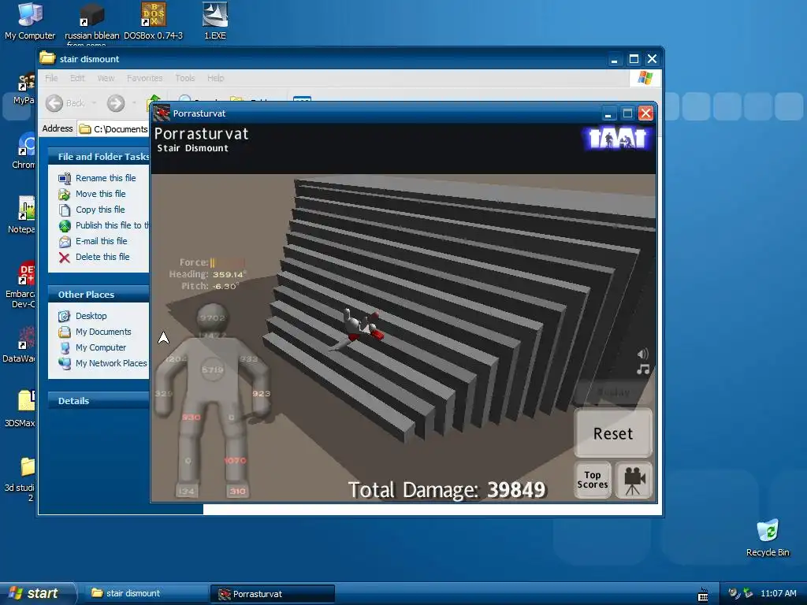
Task: Click the Forward arrow in Explorer toolbar
Action: [x=116, y=103]
